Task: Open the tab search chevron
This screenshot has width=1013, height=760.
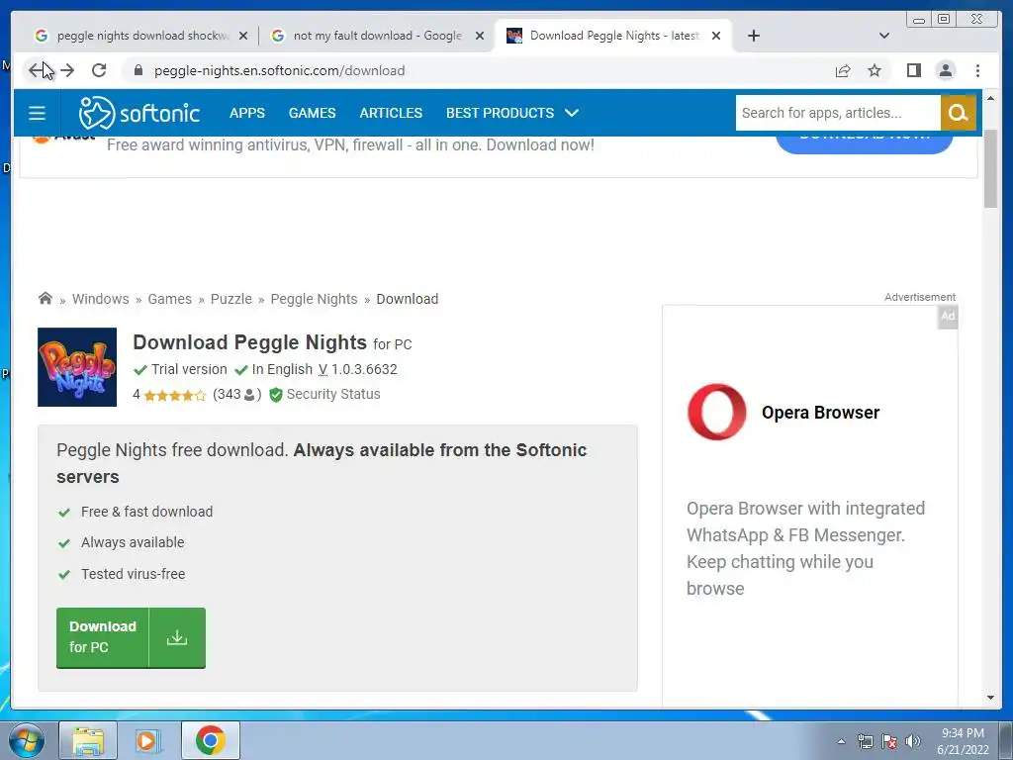Action: [x=884, y=36]
